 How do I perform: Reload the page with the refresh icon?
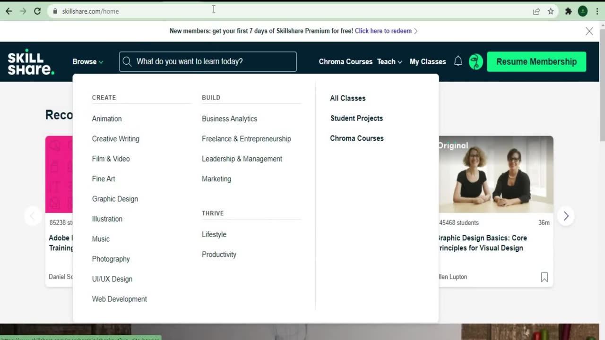[x=37, y=11]
